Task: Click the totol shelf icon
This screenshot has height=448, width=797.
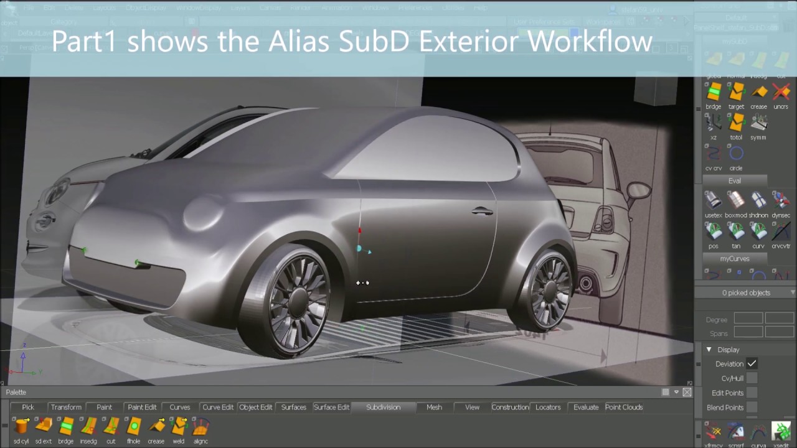Action: 737,123
